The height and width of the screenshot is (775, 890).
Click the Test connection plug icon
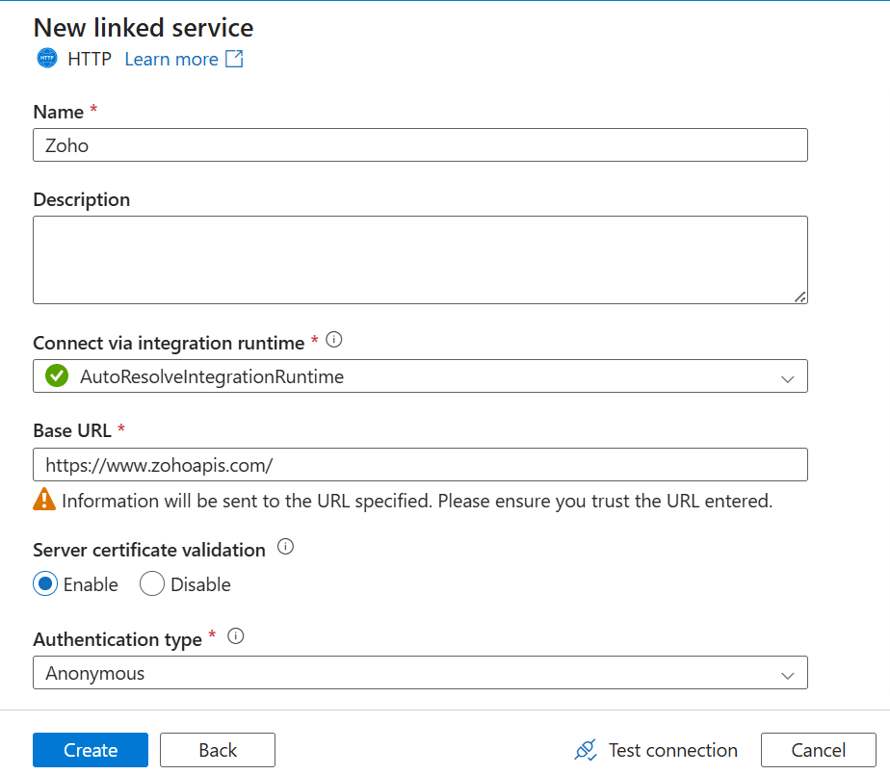click(x=585, y=750)
